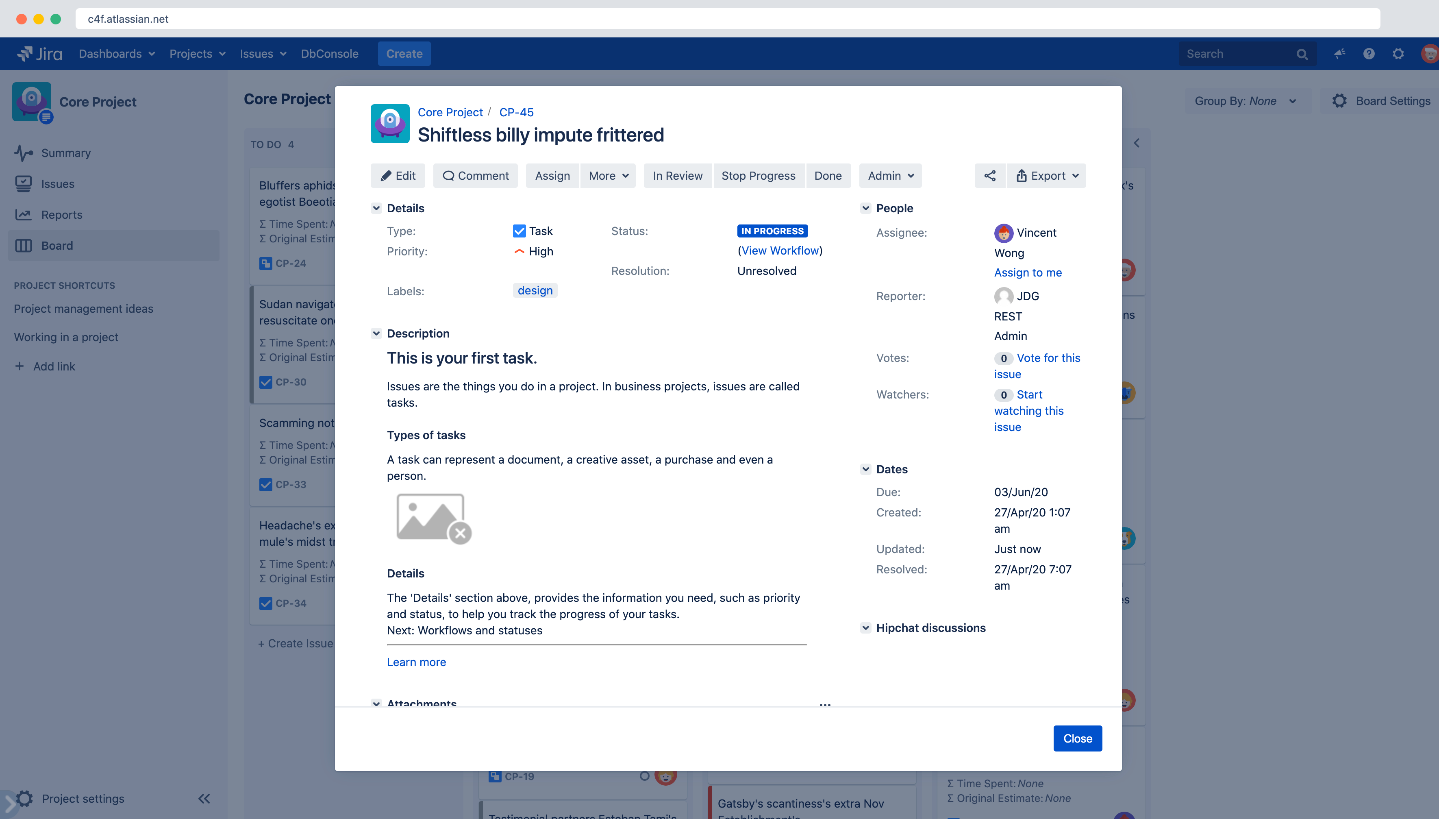Click the attachments ellipsis options icon
Image resolution: width=1439 pixels, height=819 pixels.
[x=825, y=704]
